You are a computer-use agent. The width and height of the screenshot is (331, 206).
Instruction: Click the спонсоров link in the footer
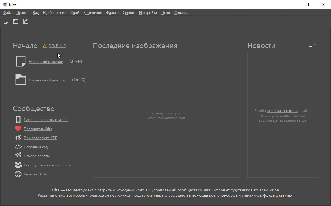(x=227, y=195)
